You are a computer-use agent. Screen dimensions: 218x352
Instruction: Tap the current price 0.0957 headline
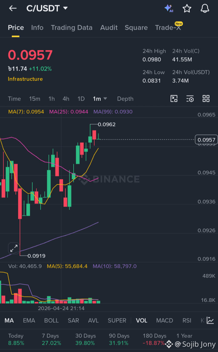click(x=30, y=55)
